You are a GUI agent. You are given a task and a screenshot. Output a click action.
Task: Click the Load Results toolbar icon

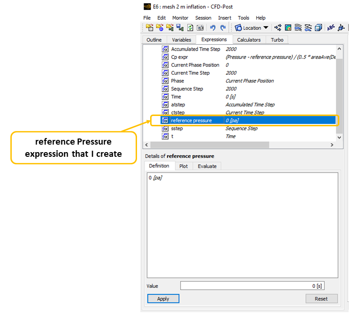pos(150,28)
